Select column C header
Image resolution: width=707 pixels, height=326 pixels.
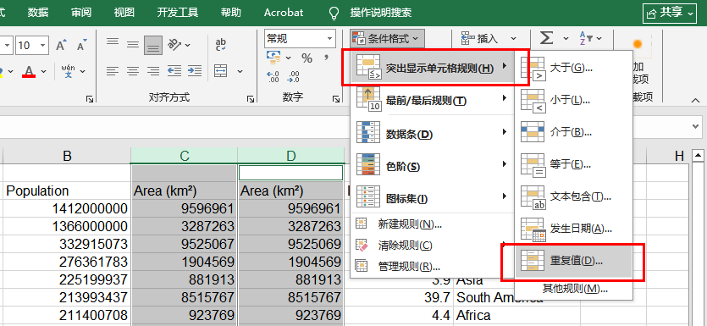coord(184,156)
